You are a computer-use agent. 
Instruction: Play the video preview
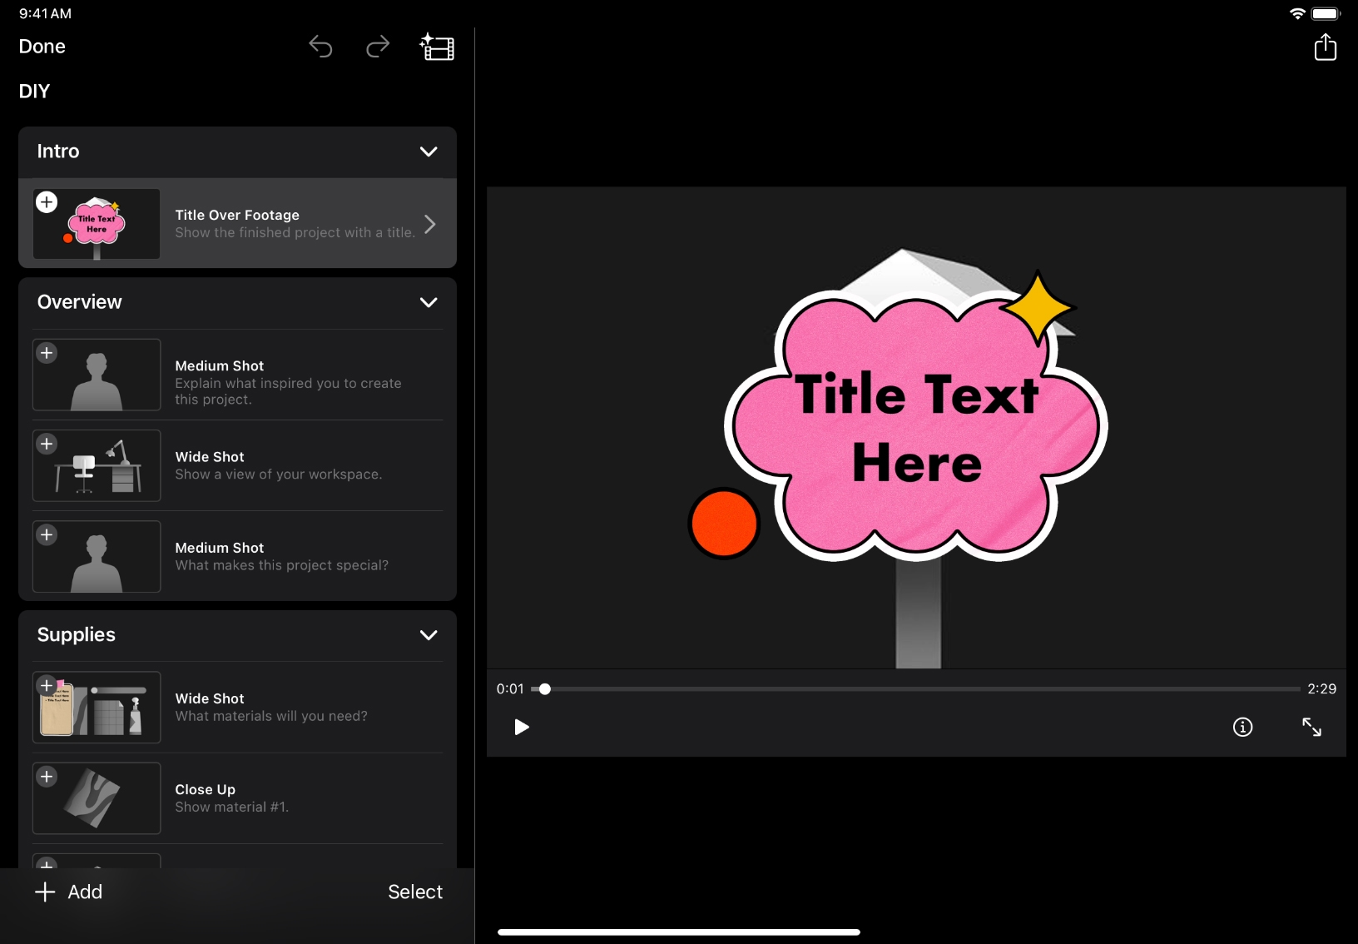(522, 728)
